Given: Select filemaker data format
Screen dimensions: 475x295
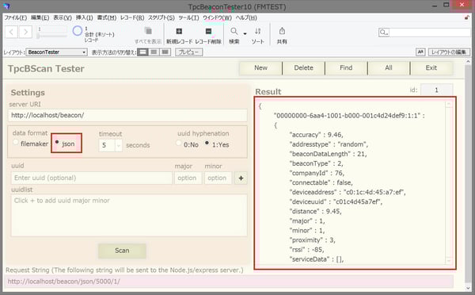Looking at the screenshot, I should tap(16, 142).
